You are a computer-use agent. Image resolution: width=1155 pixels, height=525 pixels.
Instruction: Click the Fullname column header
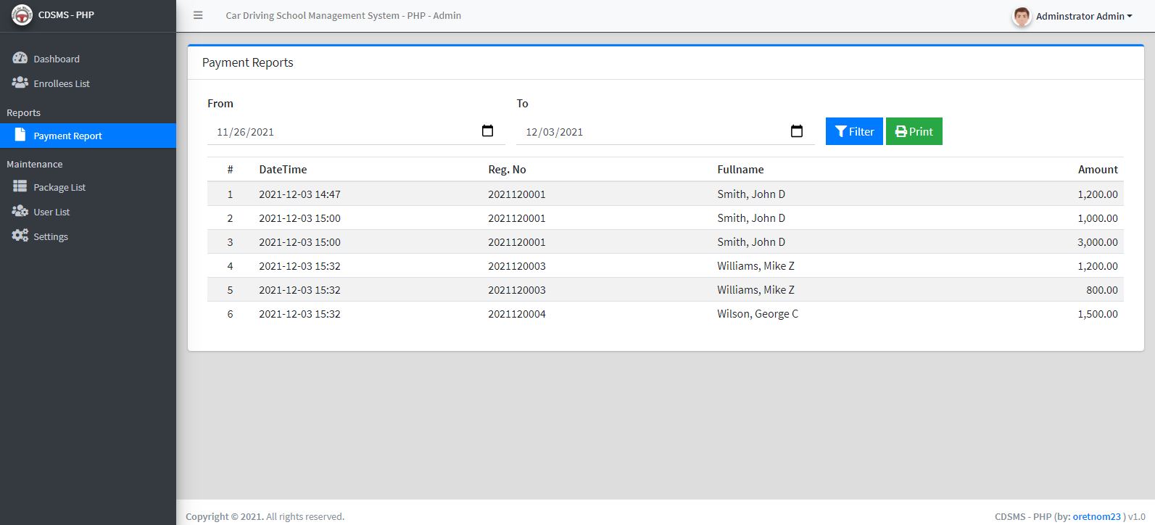point(740,169)
